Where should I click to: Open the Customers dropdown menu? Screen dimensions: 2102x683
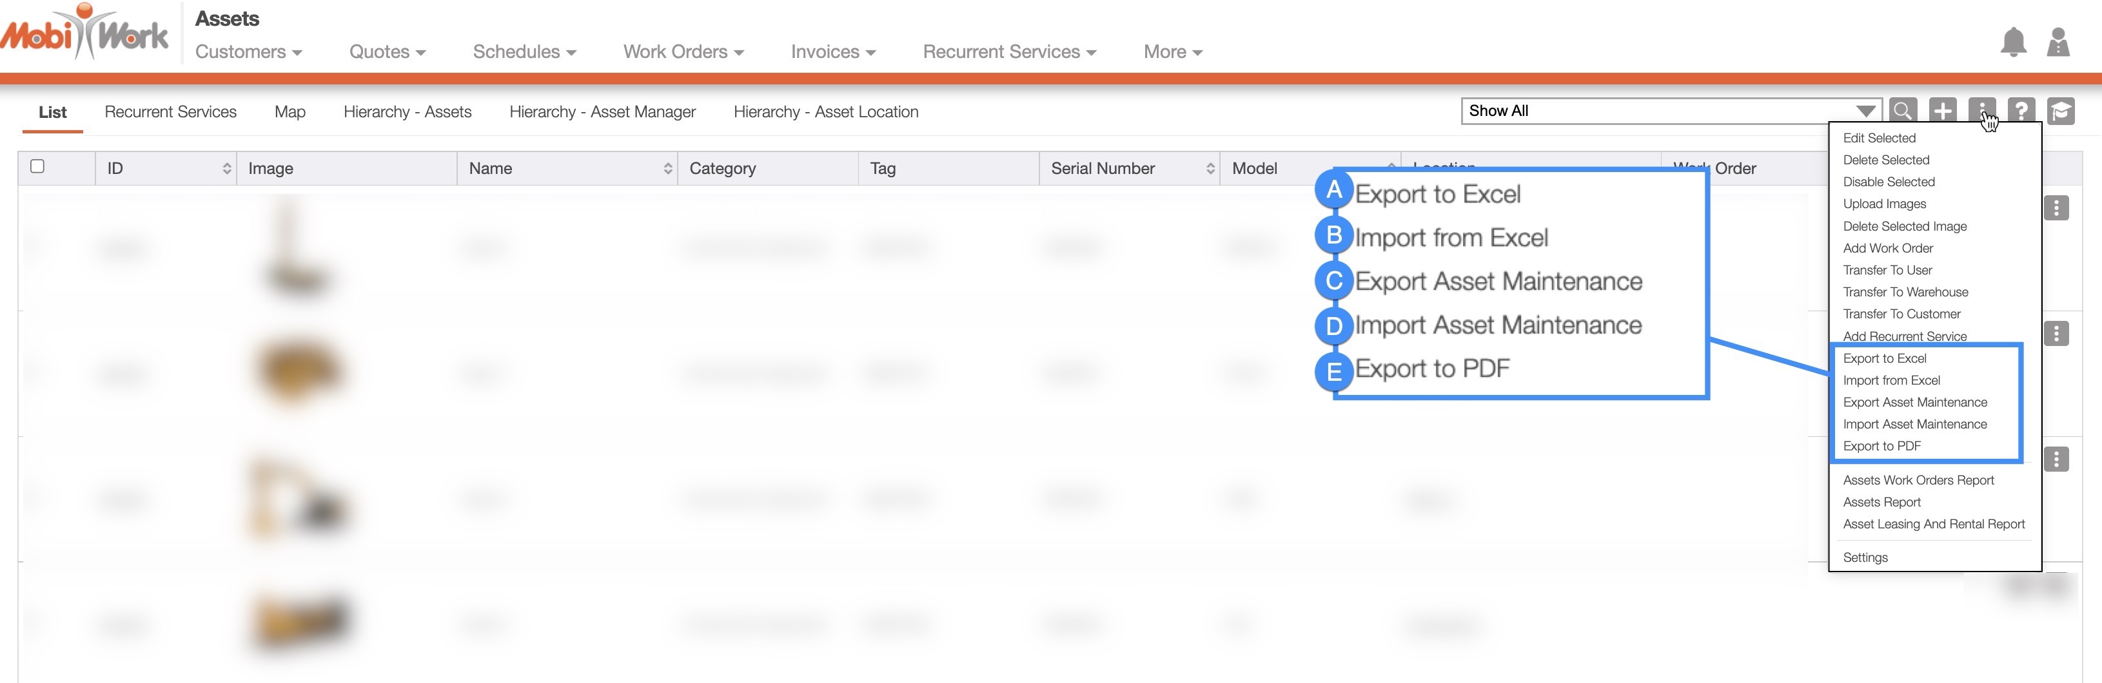248,52
